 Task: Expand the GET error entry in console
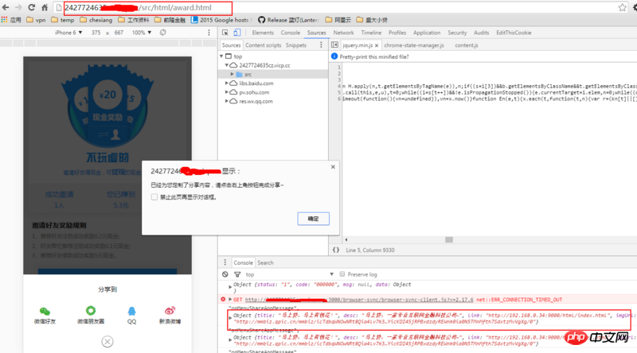[x=230, y=300]
